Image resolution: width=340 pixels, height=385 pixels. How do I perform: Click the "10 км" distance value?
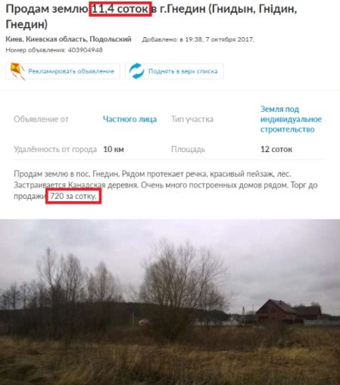coord(114,149)
